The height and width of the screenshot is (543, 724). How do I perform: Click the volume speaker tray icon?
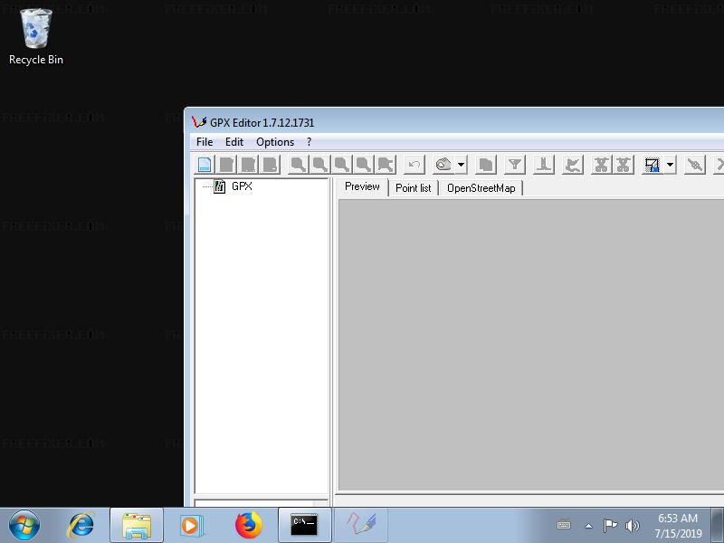632,526
